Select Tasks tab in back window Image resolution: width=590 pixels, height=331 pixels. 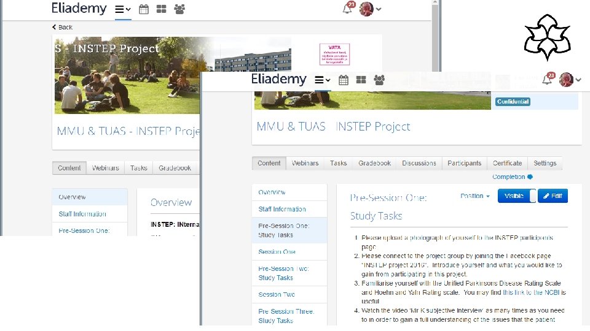pos(138,168)
